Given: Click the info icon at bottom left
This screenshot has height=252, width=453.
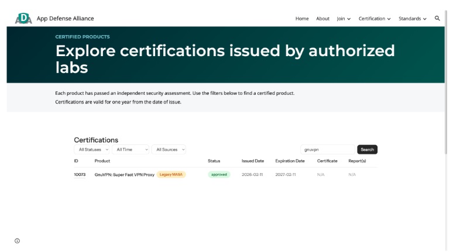Looking at the screenshot, I should tap(18, 241).
